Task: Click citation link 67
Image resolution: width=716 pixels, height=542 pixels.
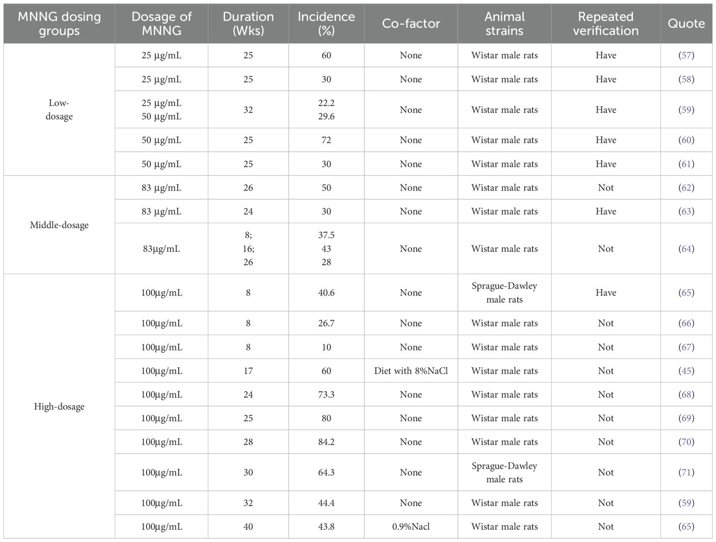Action: coord(686,348)
